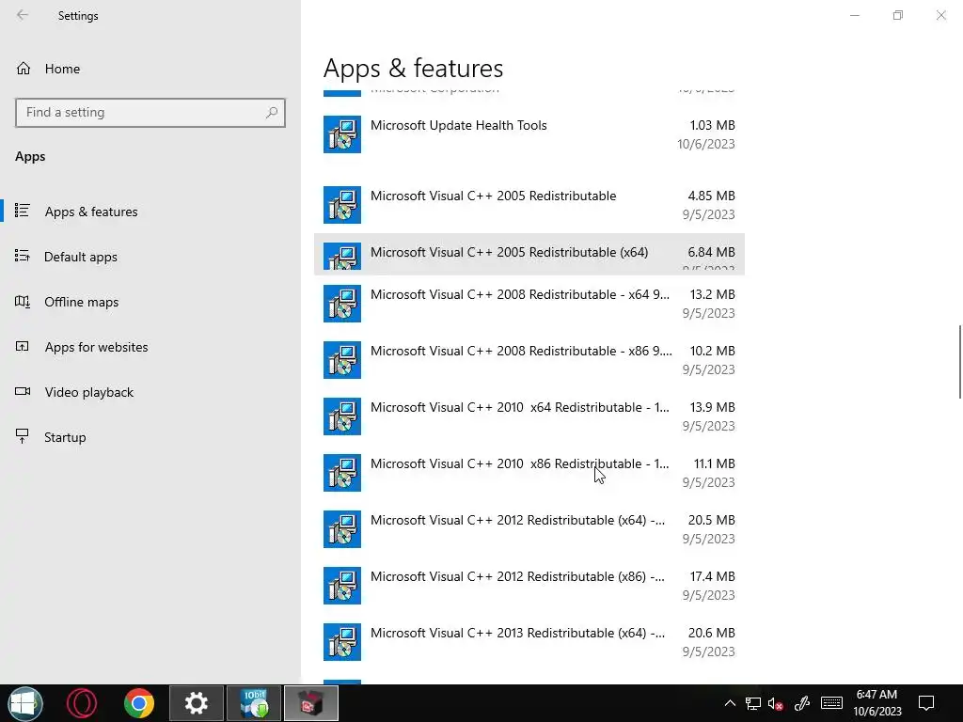Open the notification Action Center
The width and height of the screenshot is (963, 722).
click(926, 703)
